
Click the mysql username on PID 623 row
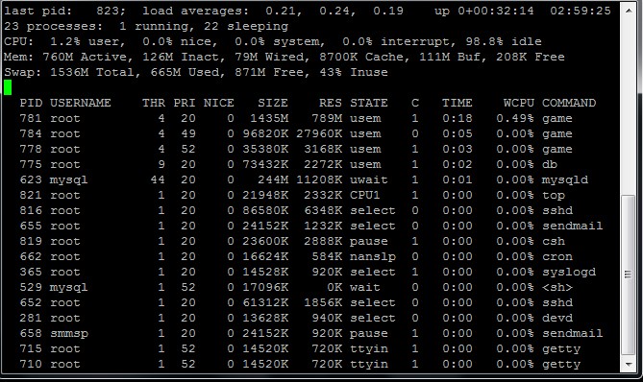69,179
